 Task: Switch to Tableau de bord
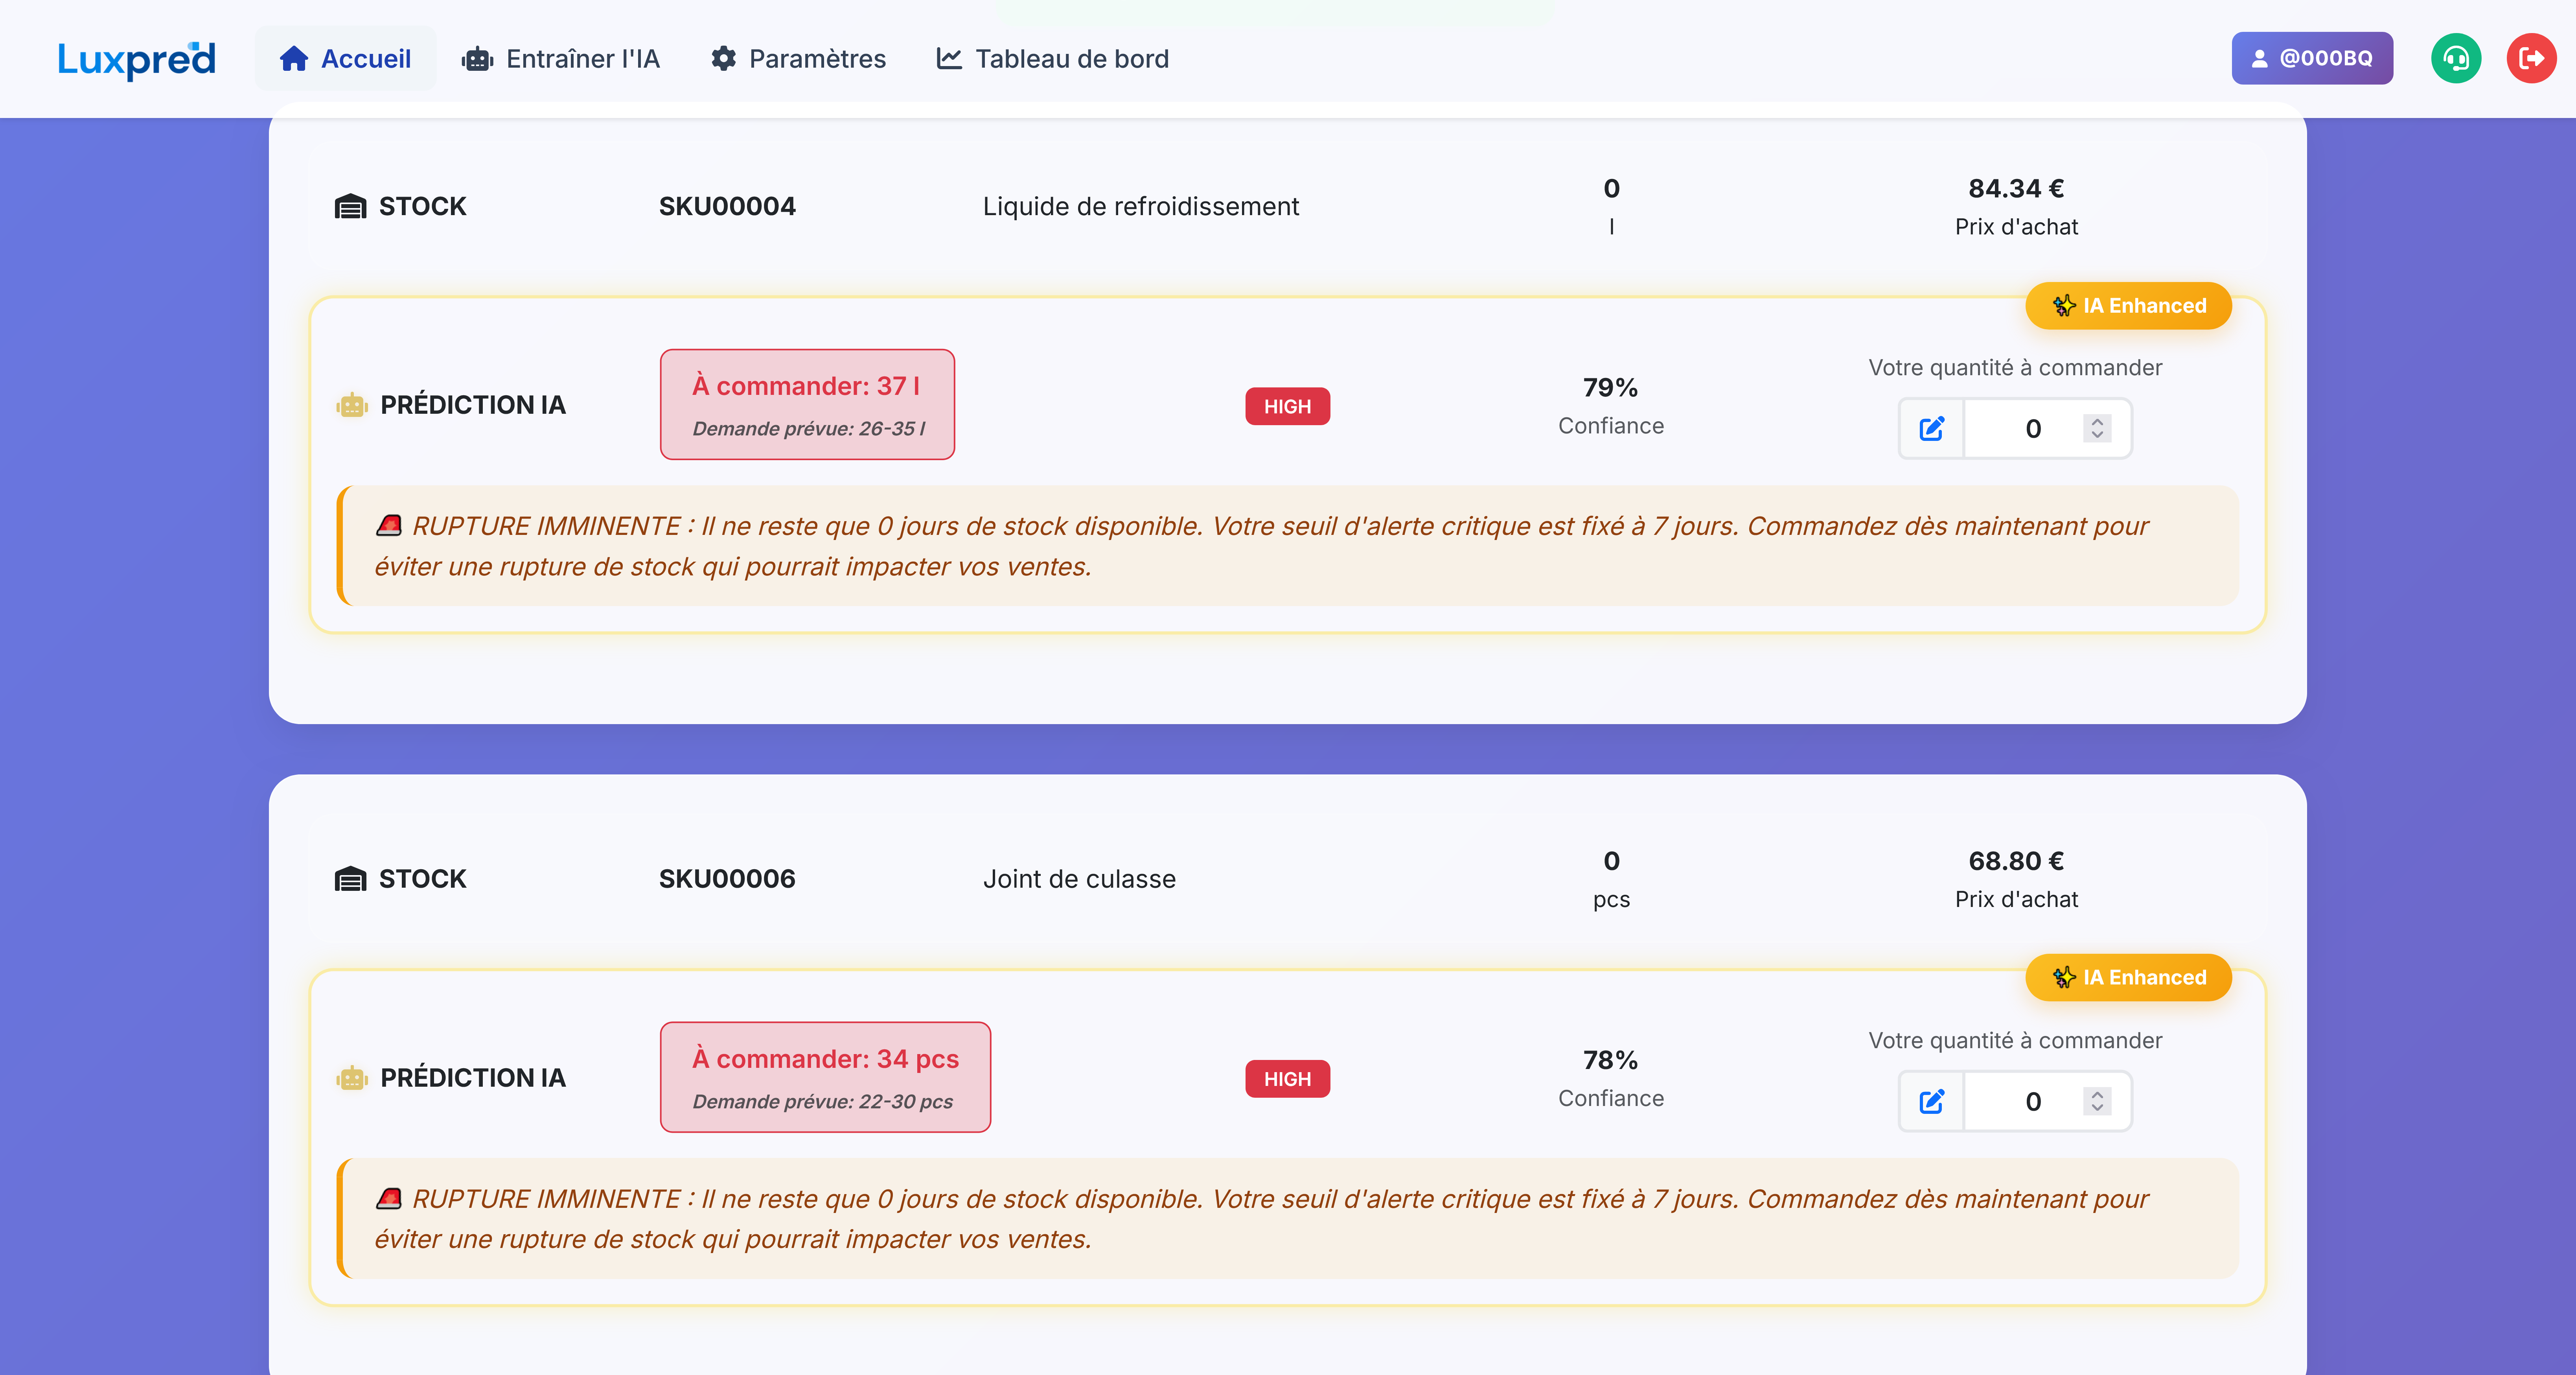tap(1052, 59)
